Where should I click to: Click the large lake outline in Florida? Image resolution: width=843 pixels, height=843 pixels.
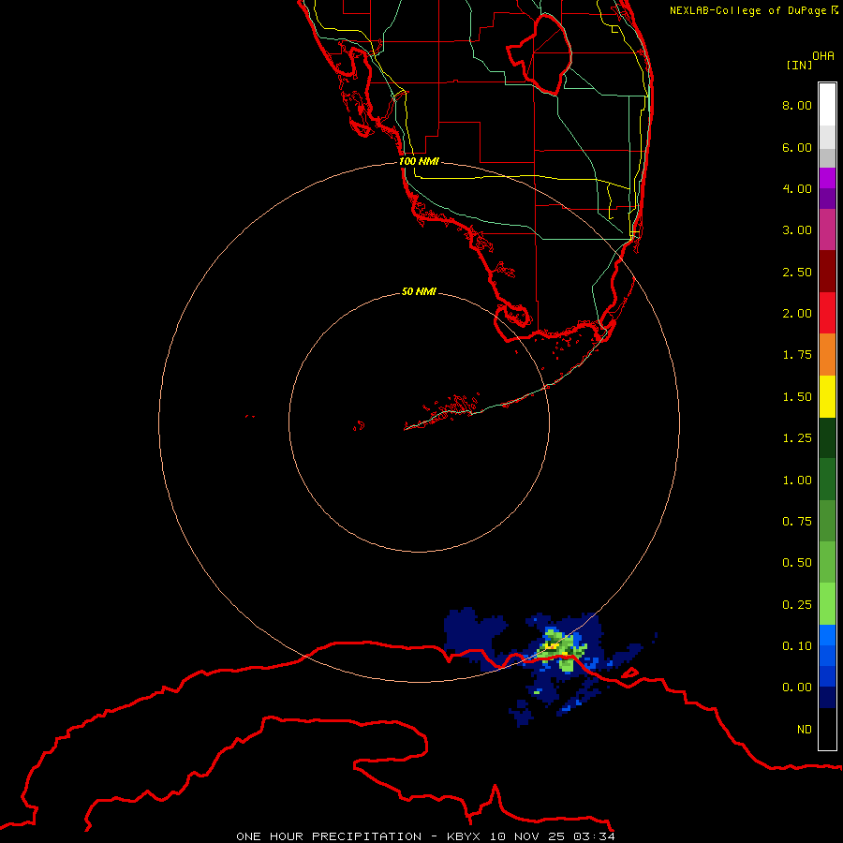(540, 54)
